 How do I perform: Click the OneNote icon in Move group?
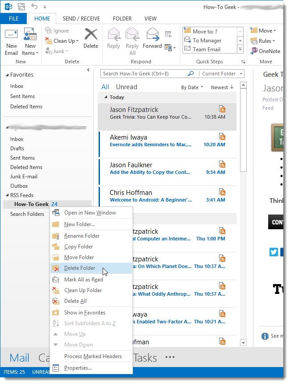click(x=253, y=51)
